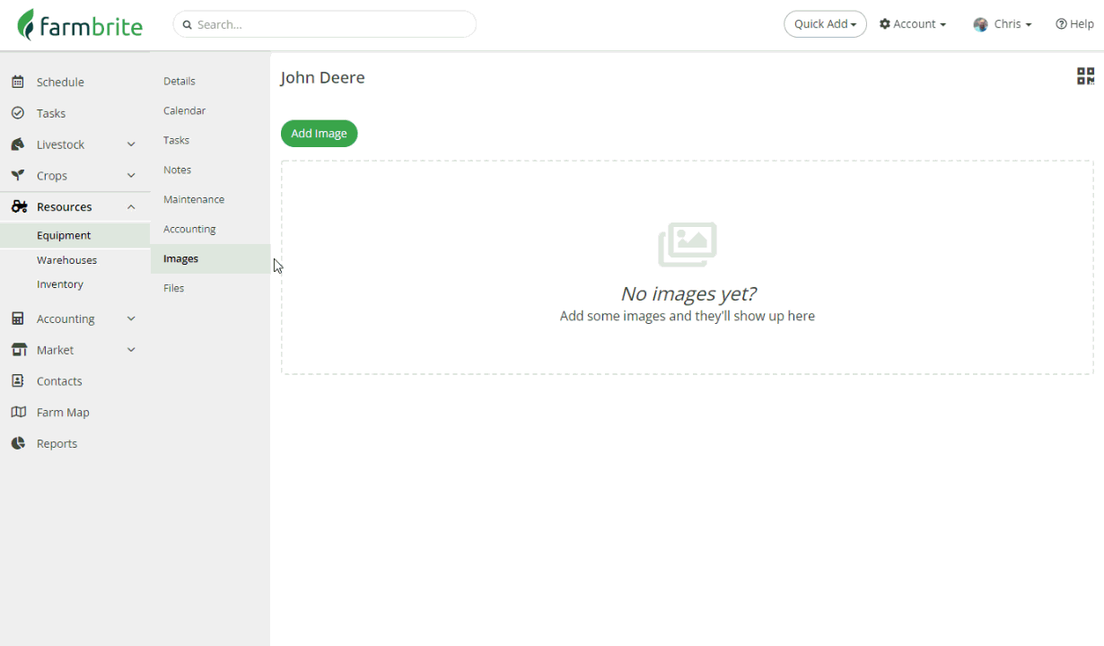This screenshot has width=1104, height=646.
Task: Open the Calendar tab
Action: [210, 110]
